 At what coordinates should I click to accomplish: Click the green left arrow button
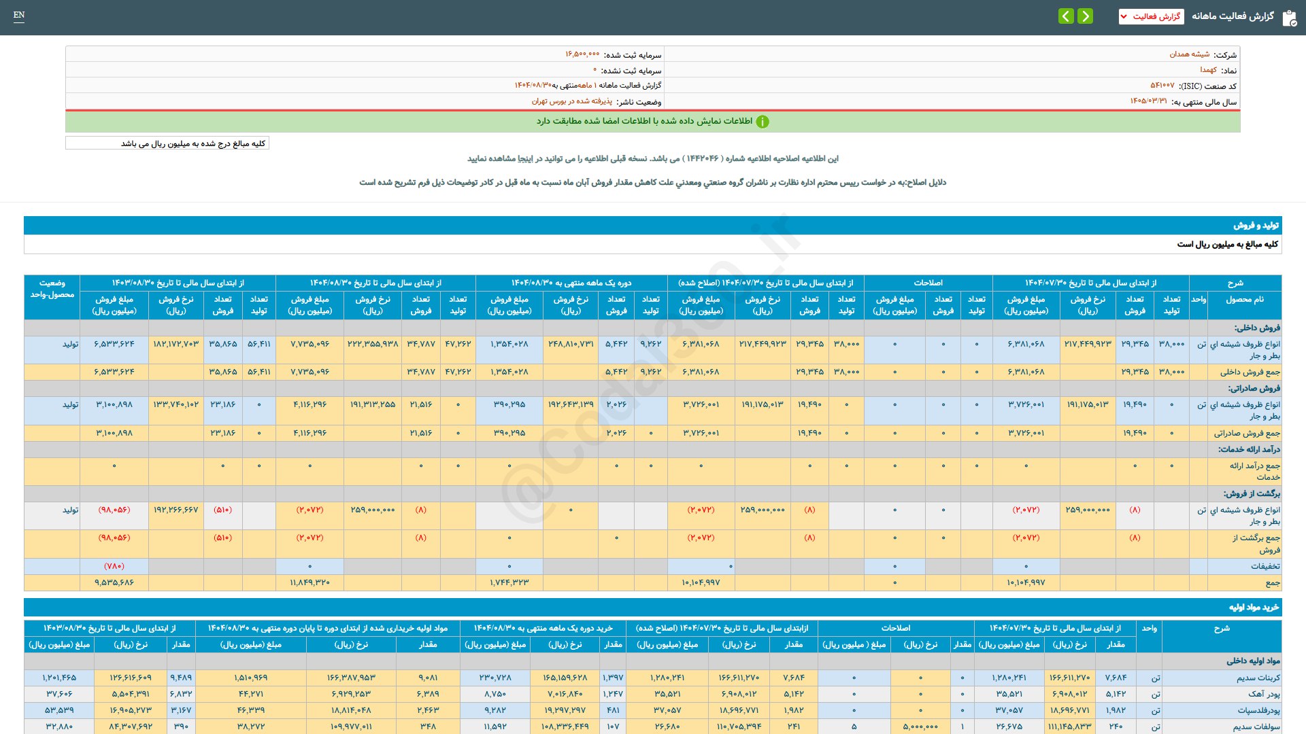pyautogui.click(x=1066, y=16)
